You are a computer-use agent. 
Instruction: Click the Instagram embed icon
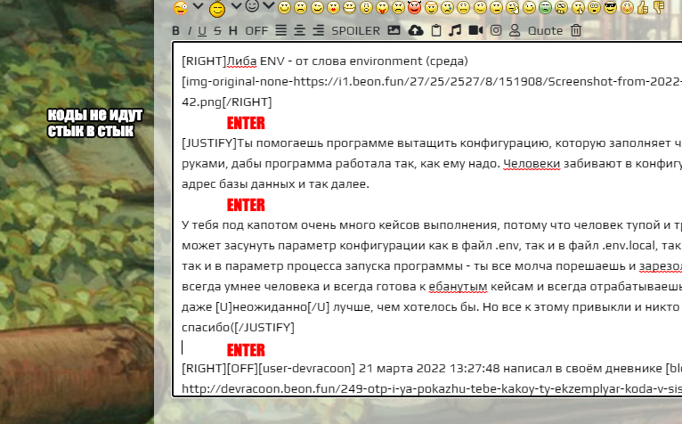(x=495, y=30)
